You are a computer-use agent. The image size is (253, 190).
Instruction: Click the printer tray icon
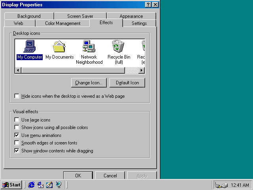click(225, 185)
